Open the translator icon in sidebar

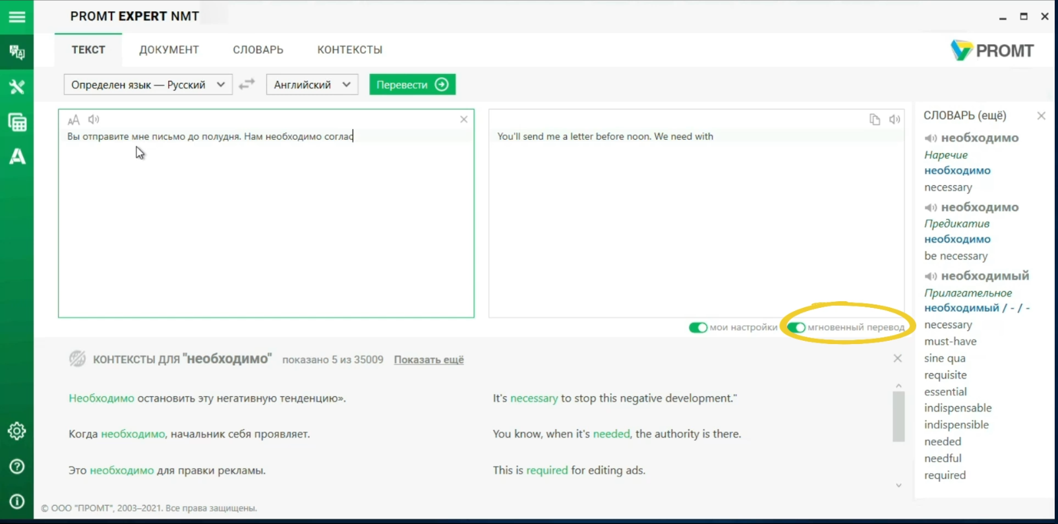click(16, 51)
